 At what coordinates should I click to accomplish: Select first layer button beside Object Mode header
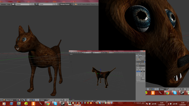pos(49,100)
